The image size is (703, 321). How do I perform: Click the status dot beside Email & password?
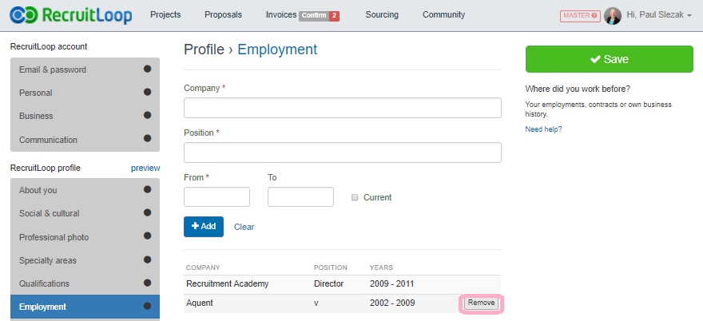tap(148, 69)
